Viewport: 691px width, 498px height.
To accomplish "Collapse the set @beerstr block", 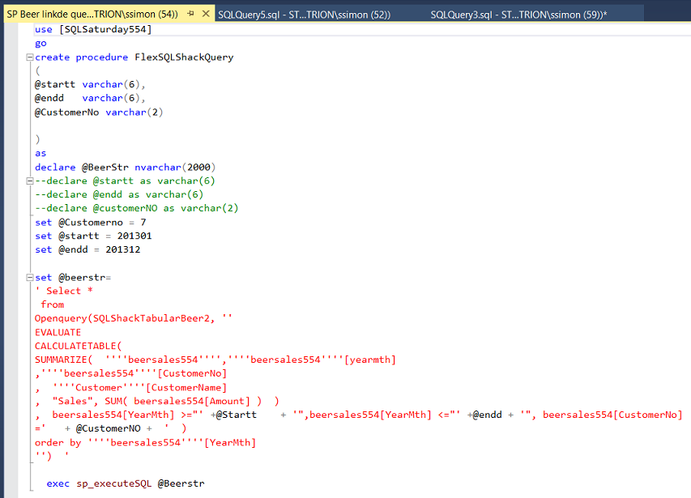I will click(x=29, y=278).
